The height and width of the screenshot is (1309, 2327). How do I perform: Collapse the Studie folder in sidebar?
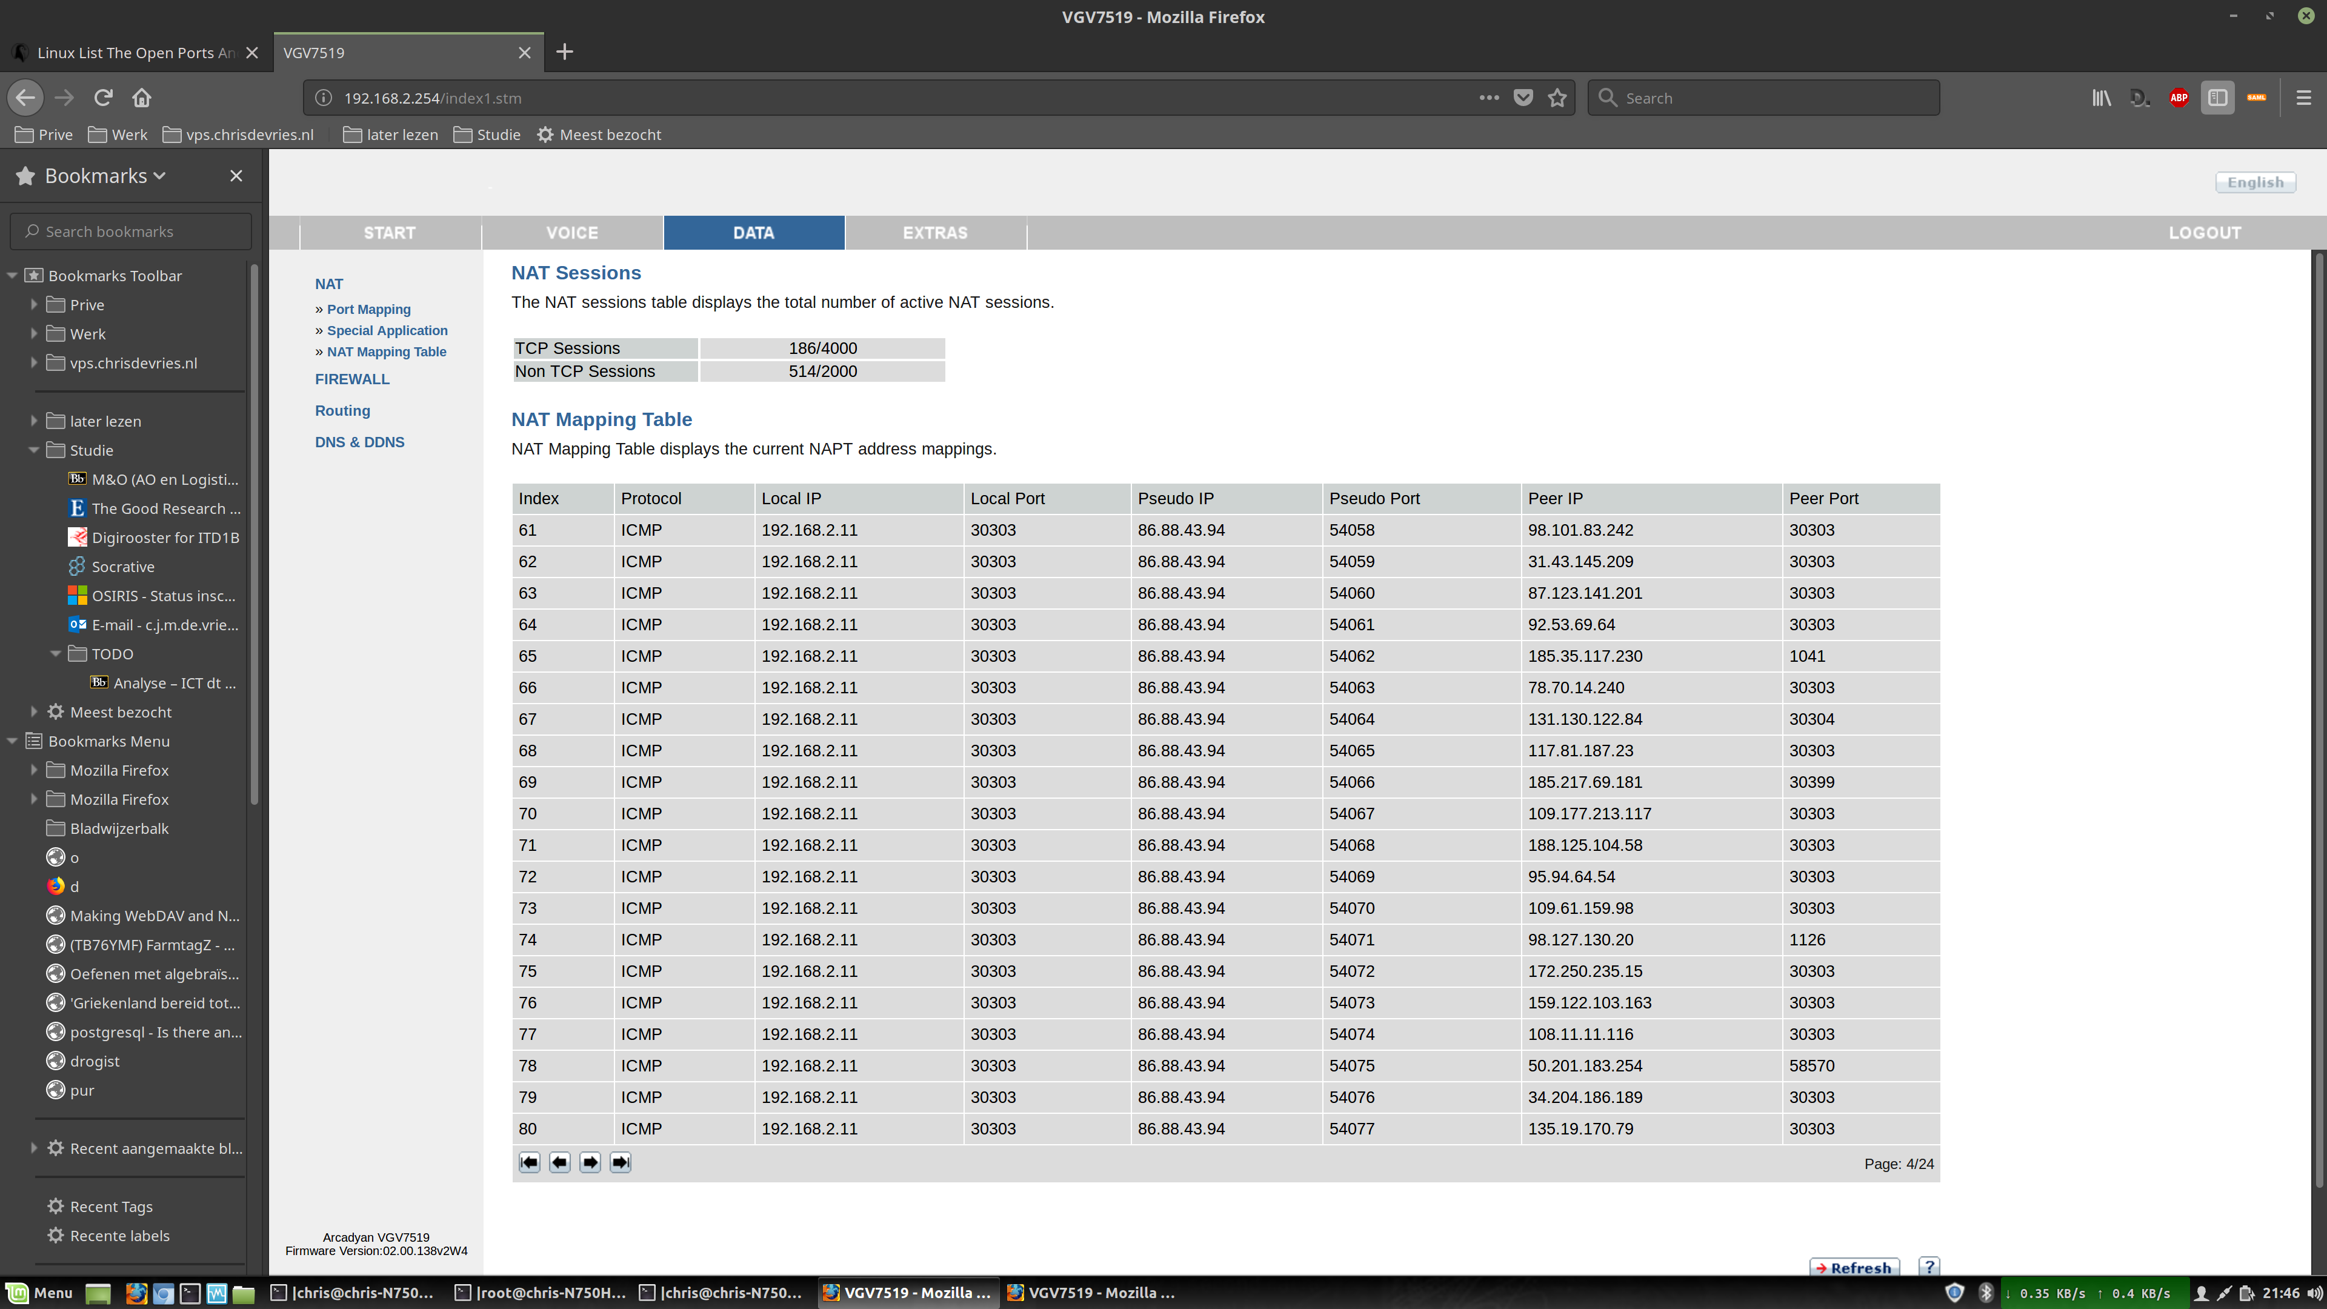[x=35, y=450]
